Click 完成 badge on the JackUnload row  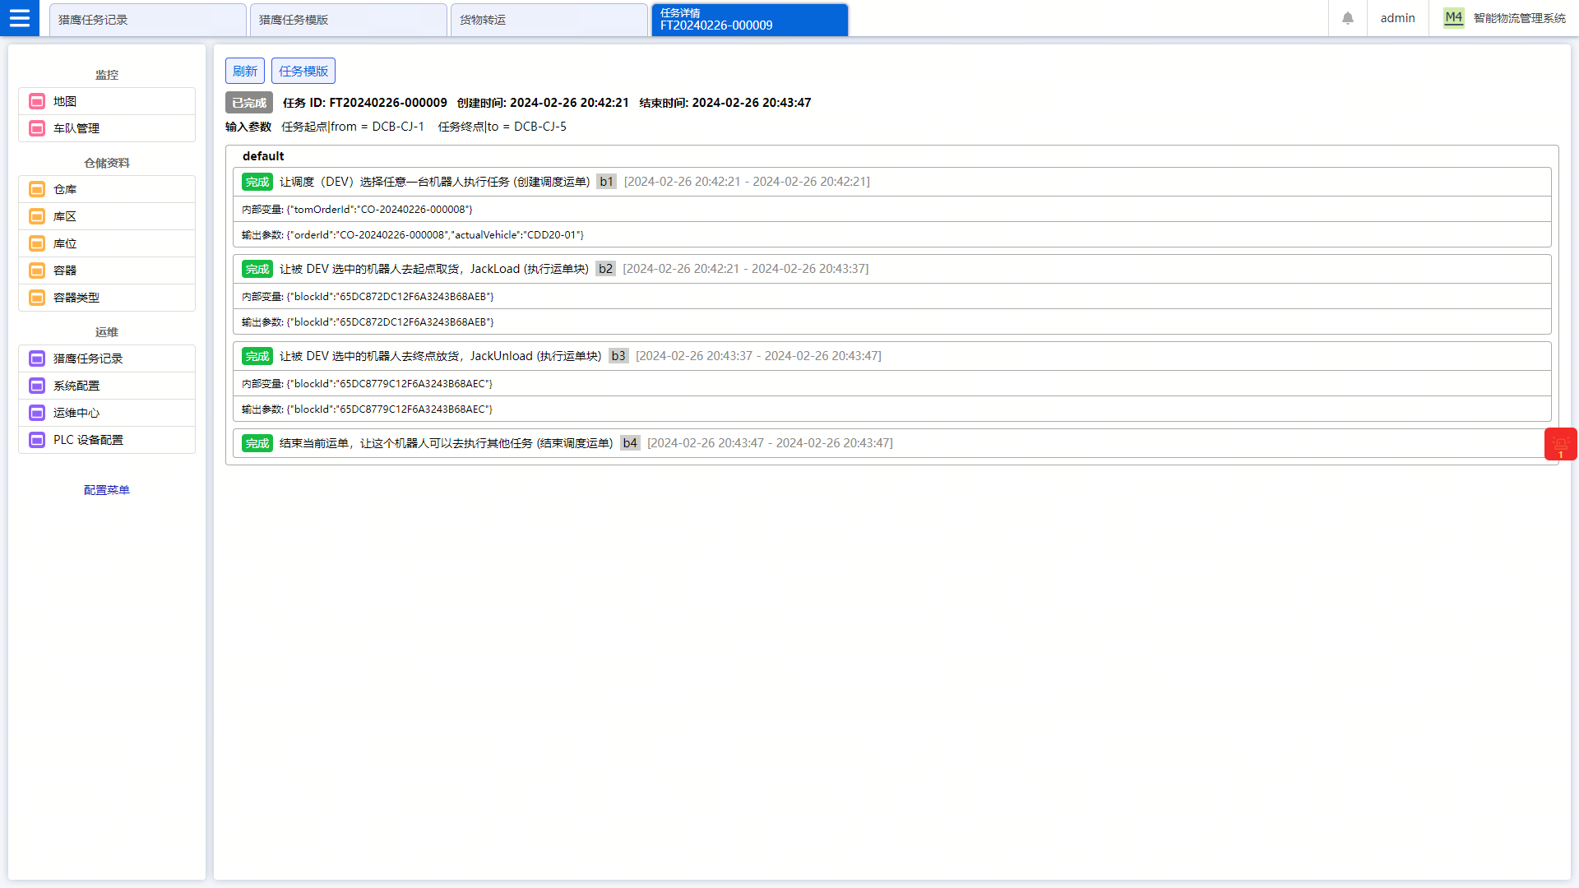(257, 356)
